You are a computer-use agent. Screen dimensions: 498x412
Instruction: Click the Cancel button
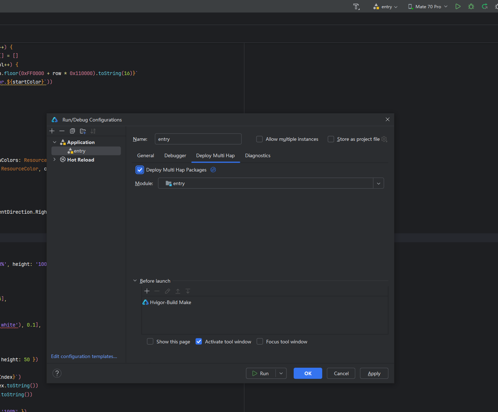341,373
